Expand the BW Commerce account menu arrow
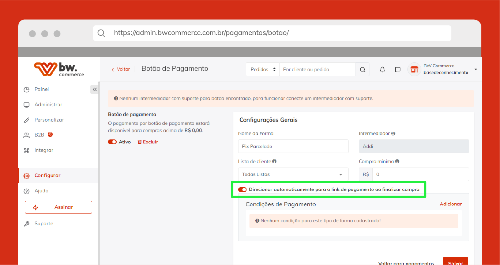This screenshot has width=500, height=265. (x=475, y=69)
